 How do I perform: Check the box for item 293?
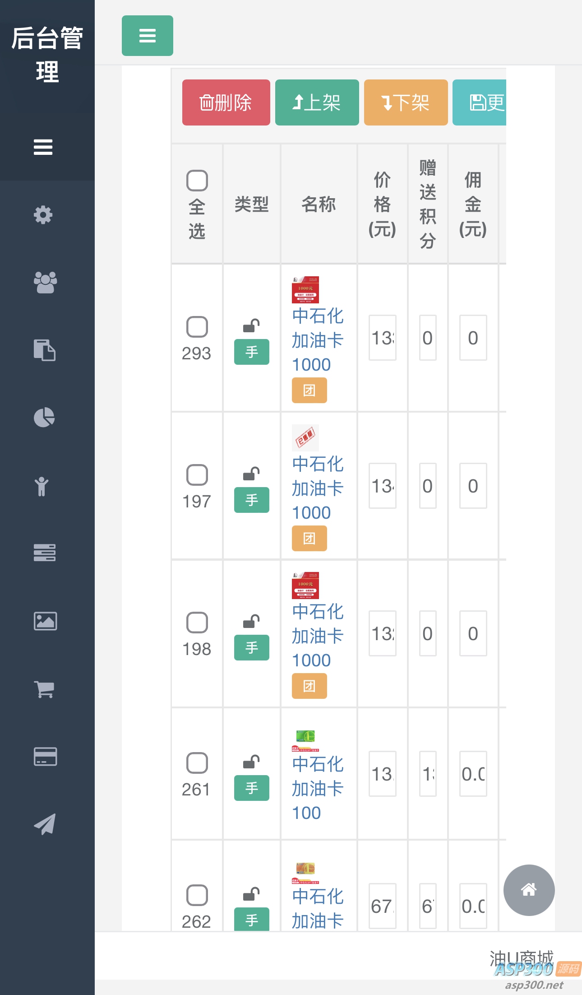click(x=197, y=327)
